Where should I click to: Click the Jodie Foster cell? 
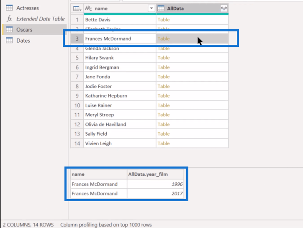[x=120, y=86]
